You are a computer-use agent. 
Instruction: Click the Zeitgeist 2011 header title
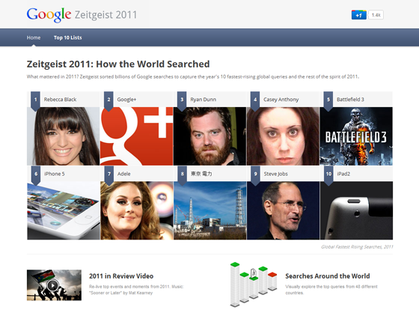tap(105, 15)
